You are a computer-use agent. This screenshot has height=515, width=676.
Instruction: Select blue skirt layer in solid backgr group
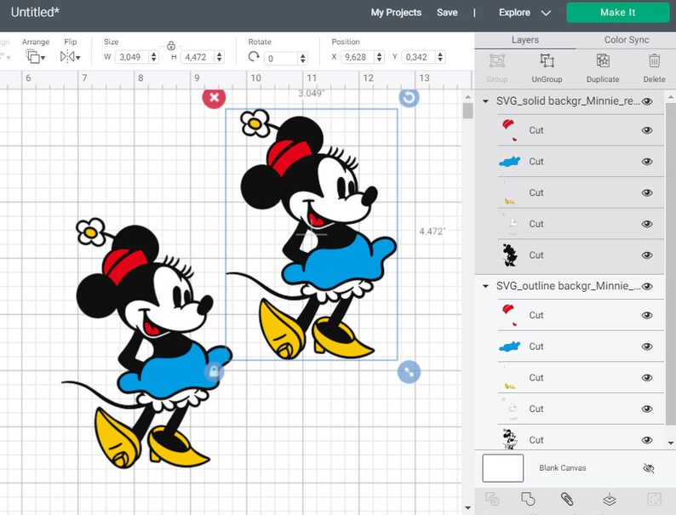510,162
